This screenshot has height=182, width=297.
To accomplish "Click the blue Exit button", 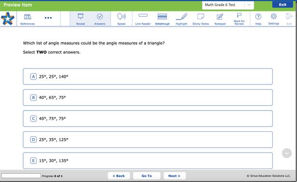I will [283, 4].
